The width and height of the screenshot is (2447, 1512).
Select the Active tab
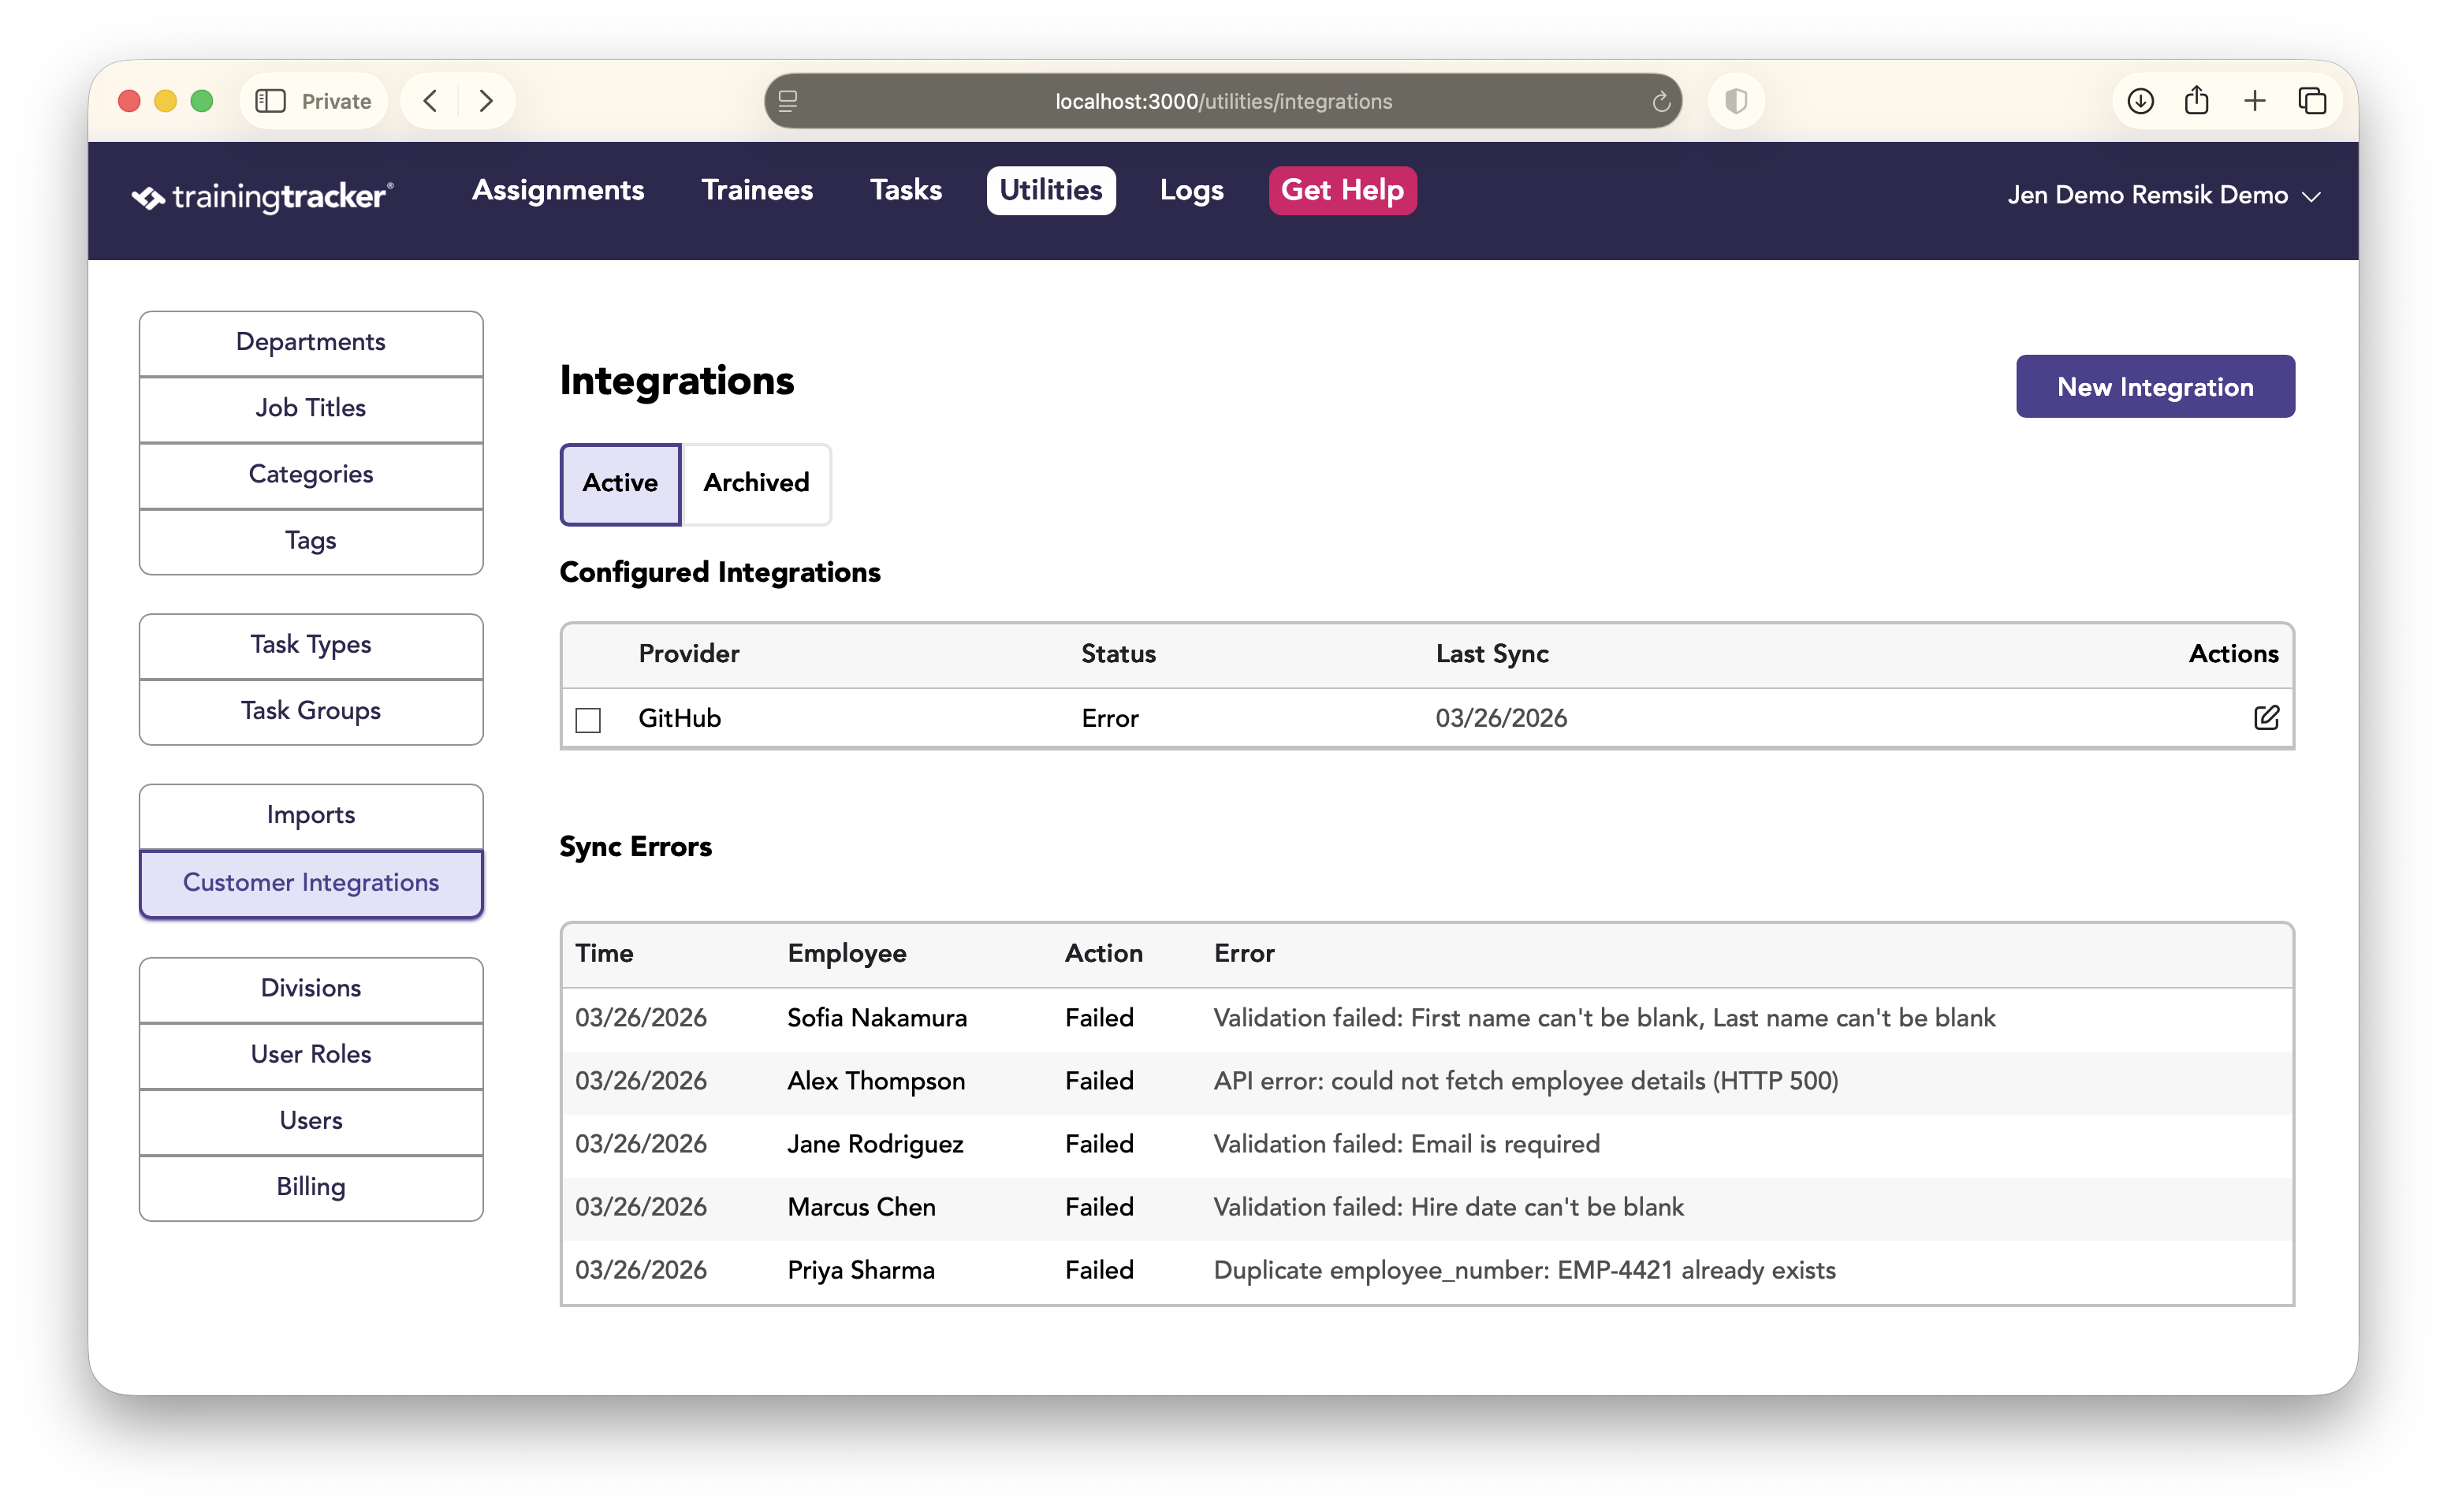[620, 483]
